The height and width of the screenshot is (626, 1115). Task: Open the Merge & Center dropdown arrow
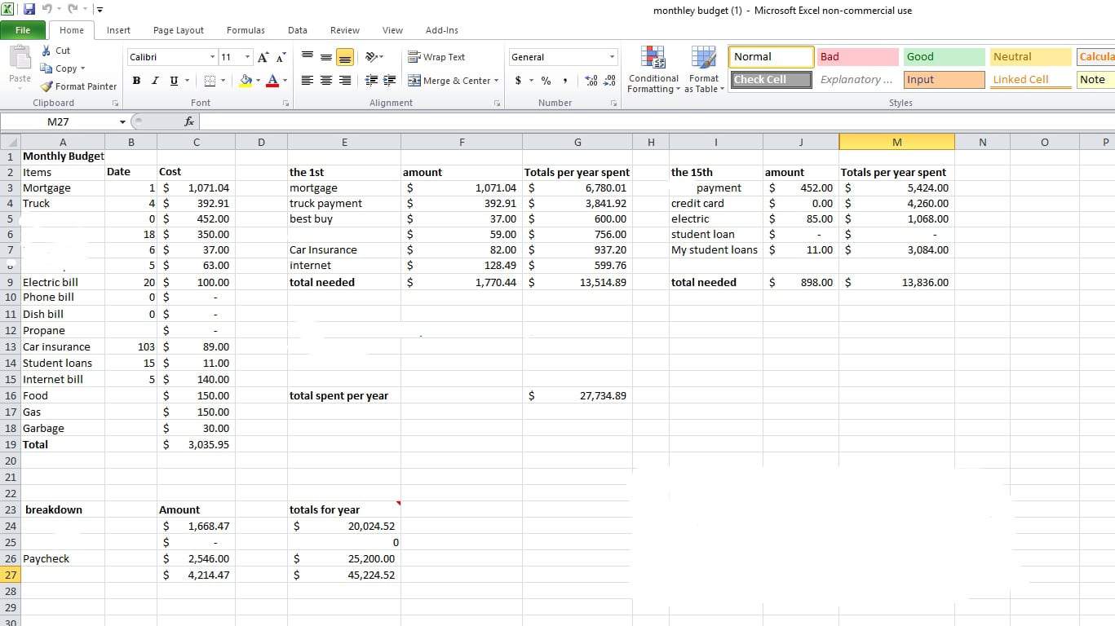click(496, 81)
